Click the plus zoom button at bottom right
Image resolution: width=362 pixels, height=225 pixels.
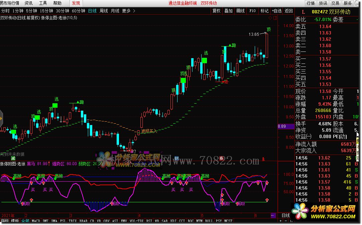tap(281, 221)
